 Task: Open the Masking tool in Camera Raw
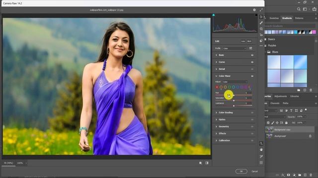point(261,29)
